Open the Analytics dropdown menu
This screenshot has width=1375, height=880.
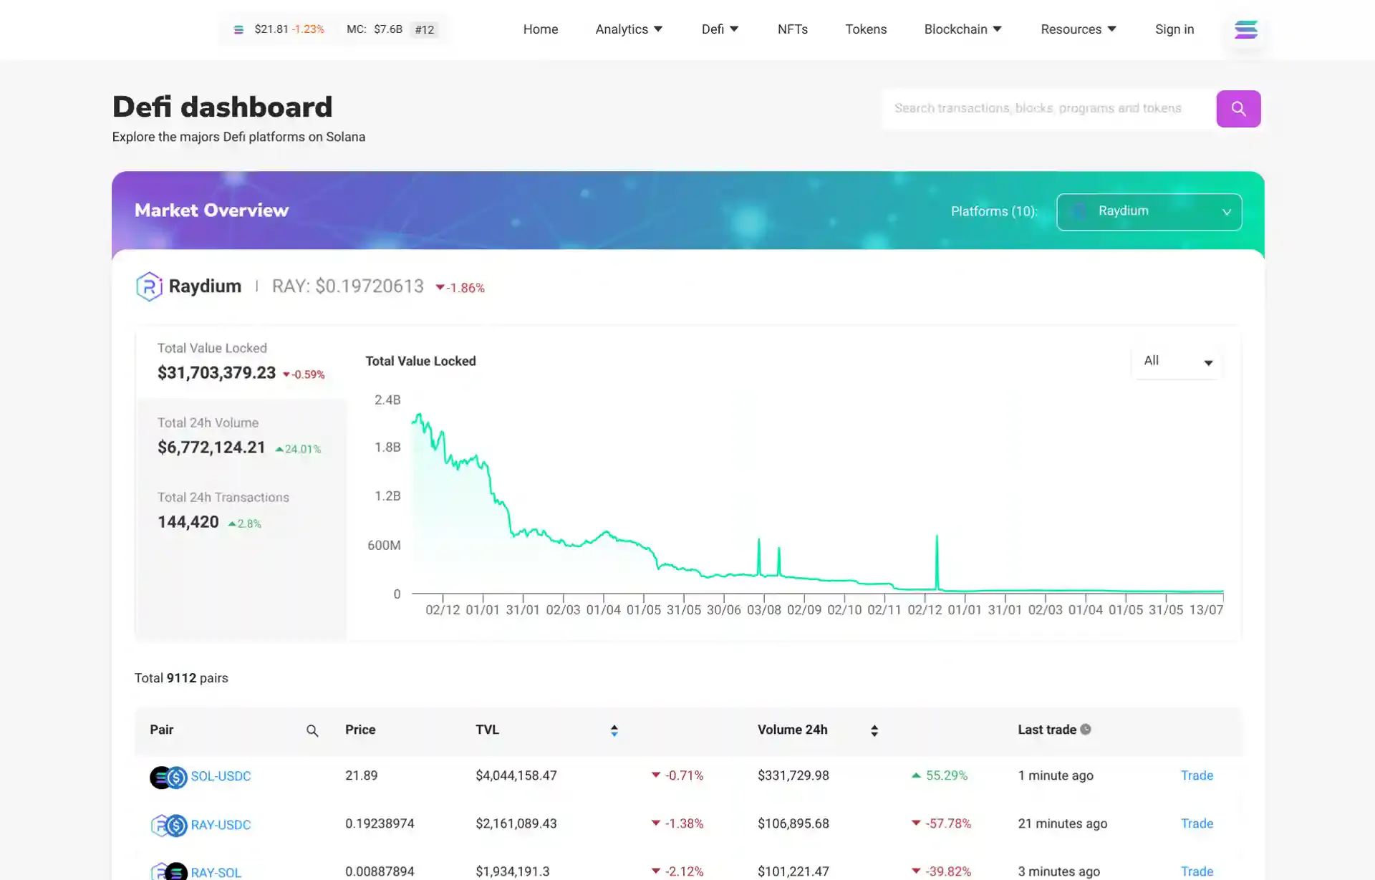click(629, 29)
